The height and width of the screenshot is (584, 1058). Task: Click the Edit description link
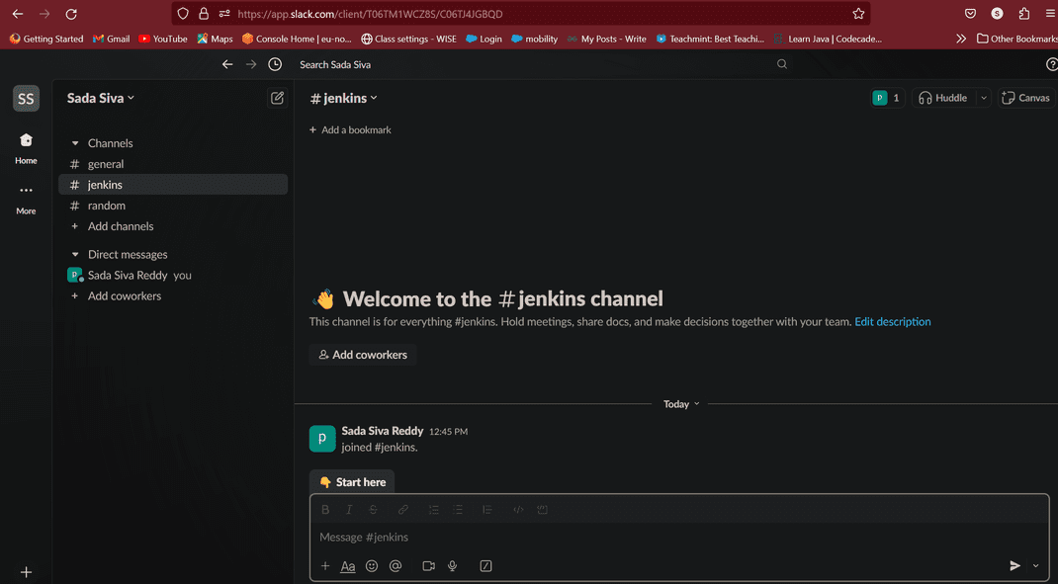click(x=893, y=322)
